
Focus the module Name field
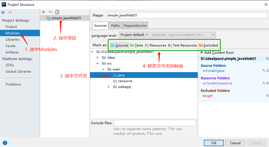pos(187,15)
